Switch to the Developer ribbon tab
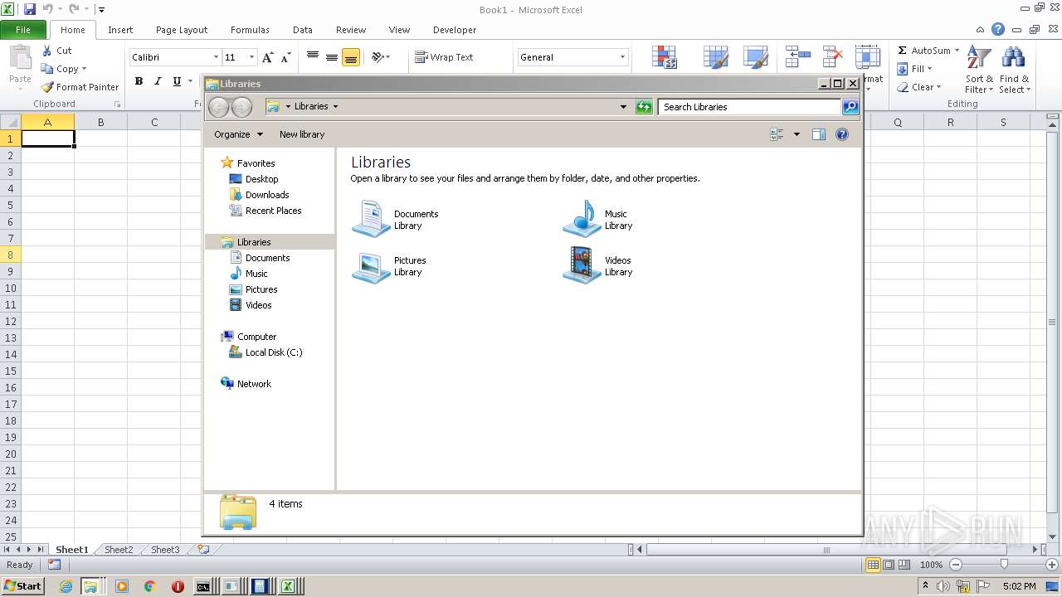The width and height of the screenshot is (1062, 597). pyautogui.click(x=455, y=30)
